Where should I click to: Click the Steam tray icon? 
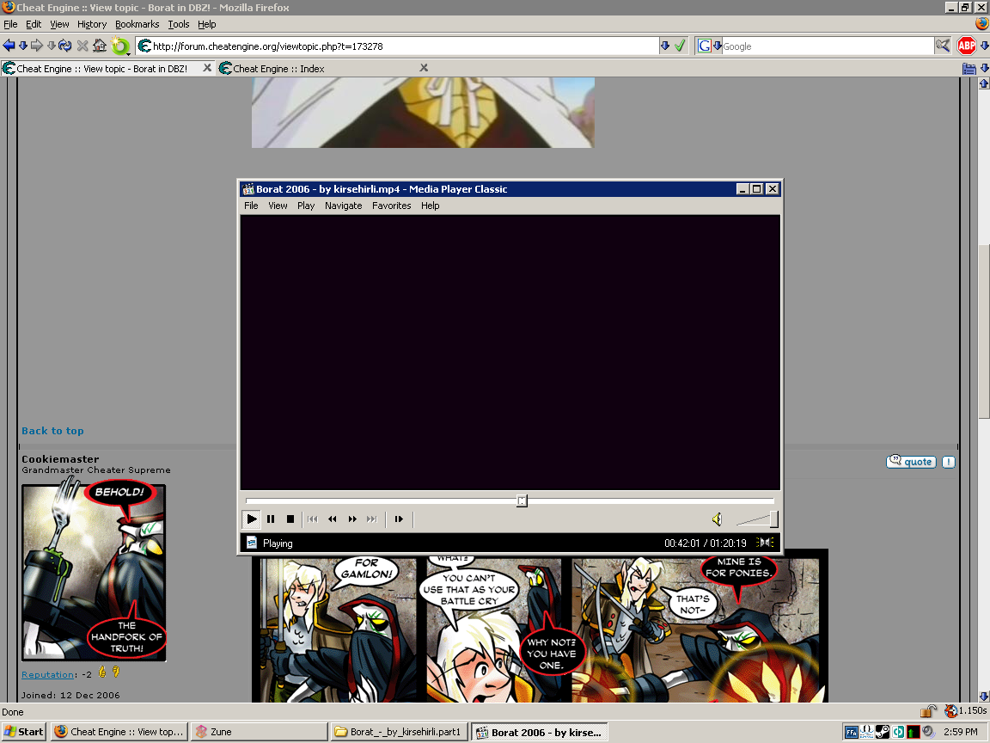coord(882,732)
